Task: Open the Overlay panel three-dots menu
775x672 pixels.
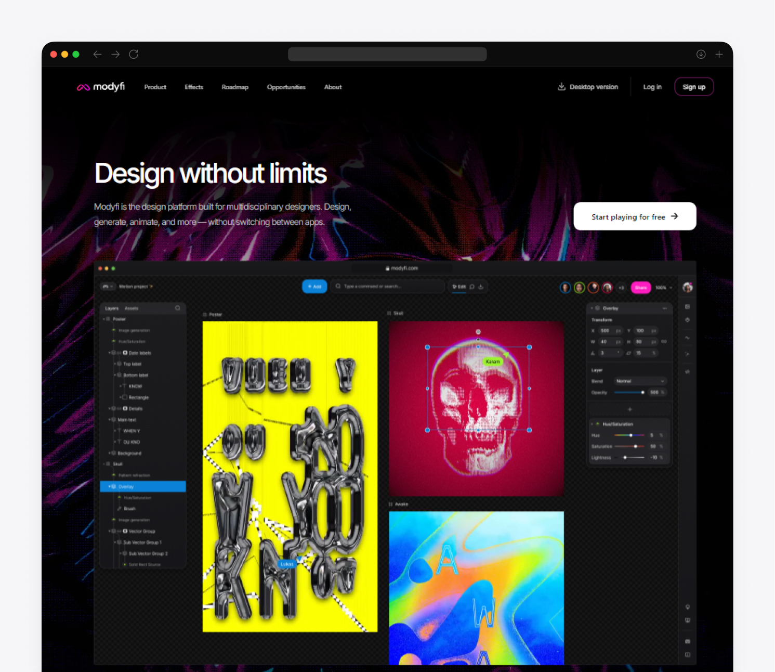Action: [664, 308]
